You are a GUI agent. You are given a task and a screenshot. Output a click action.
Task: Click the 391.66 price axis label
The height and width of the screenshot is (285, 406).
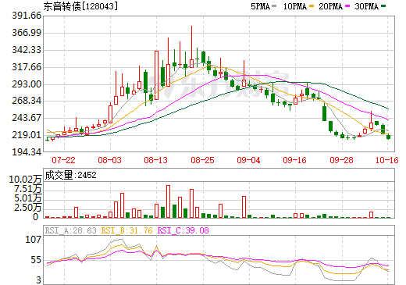point(27,16)
